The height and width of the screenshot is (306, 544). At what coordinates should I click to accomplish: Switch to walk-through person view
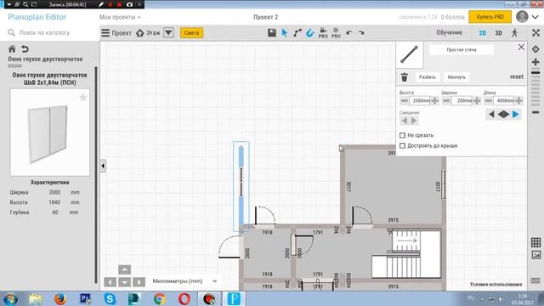click(x=514, y=32)
